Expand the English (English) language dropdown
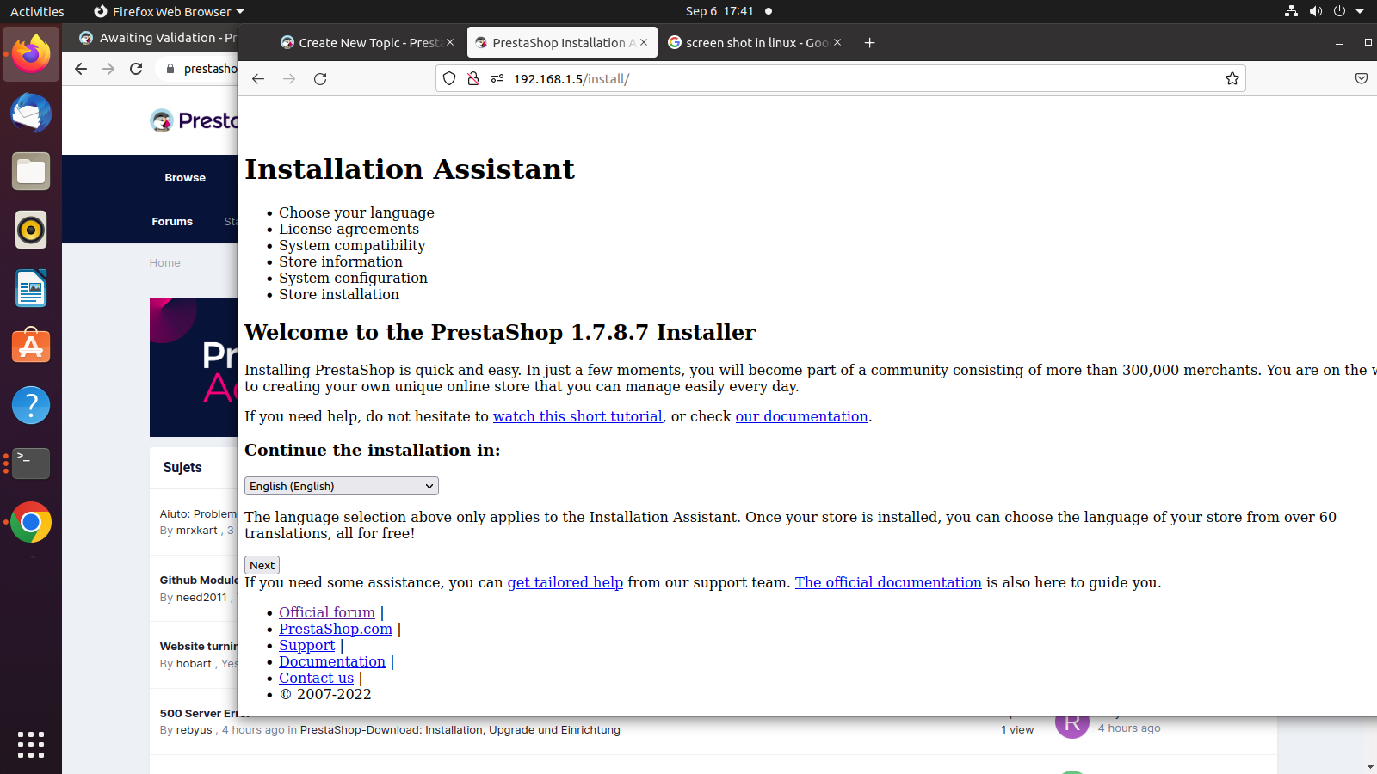1377x774 pixels. (342, 486)
